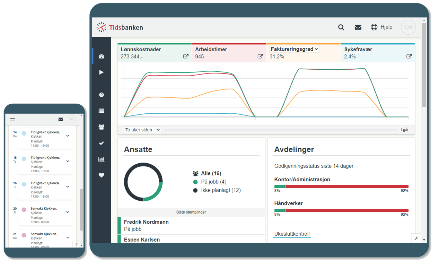Select the Sykefravær tab

[x=378, y=53]
